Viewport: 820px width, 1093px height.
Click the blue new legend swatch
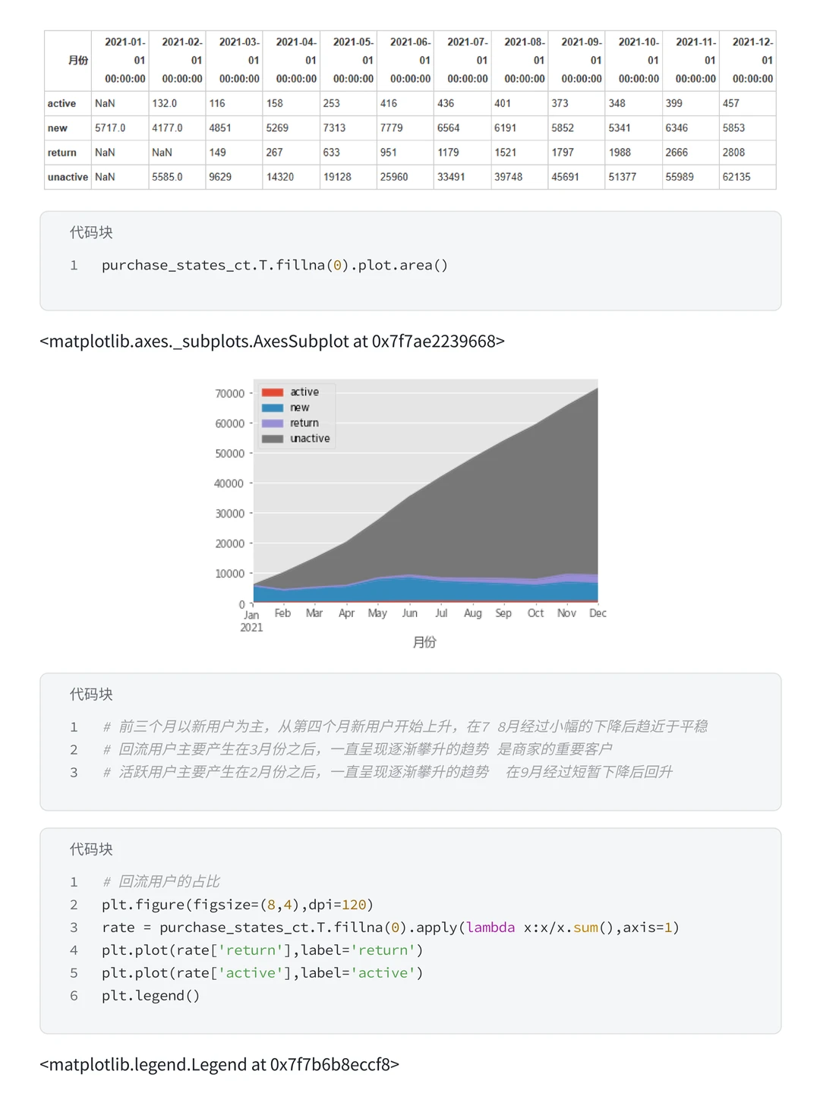273,408
